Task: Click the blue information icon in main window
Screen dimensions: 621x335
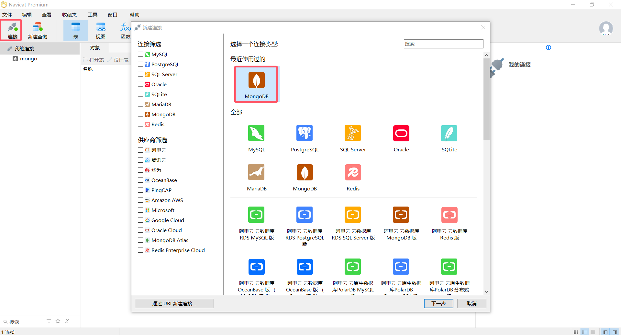Action: click(549, 47)
